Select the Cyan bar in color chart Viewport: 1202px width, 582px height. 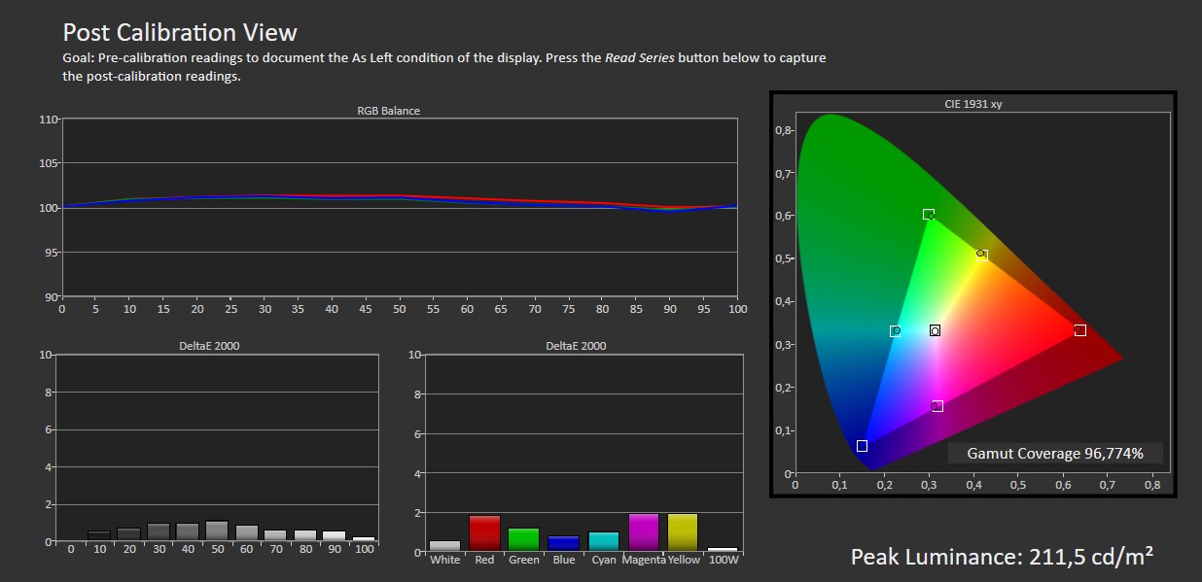[x=603, y=541]
